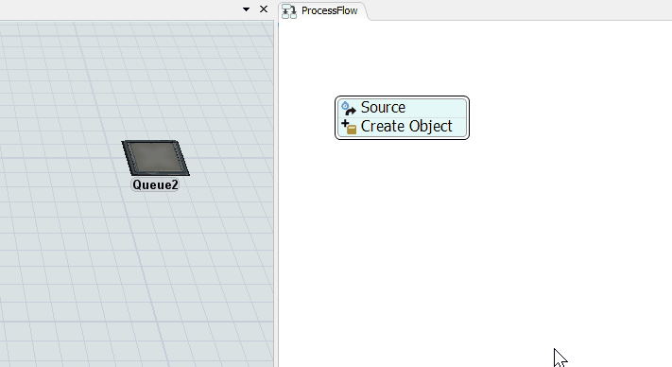Image resolution: width=672 pixels, height=367 pixels.
Task: Click the Source activity icon
Action: tap(349, 108)
